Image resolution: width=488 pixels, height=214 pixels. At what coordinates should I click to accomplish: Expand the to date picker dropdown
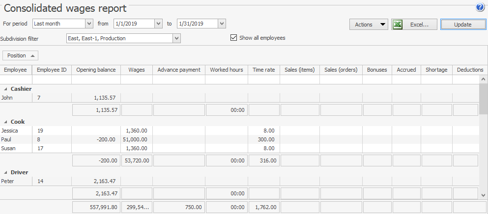coord(222,24)
